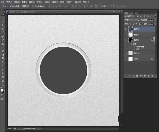Select the 椭圆 2 layer thumbnail
159x132 pixels.
click(130, 34)
